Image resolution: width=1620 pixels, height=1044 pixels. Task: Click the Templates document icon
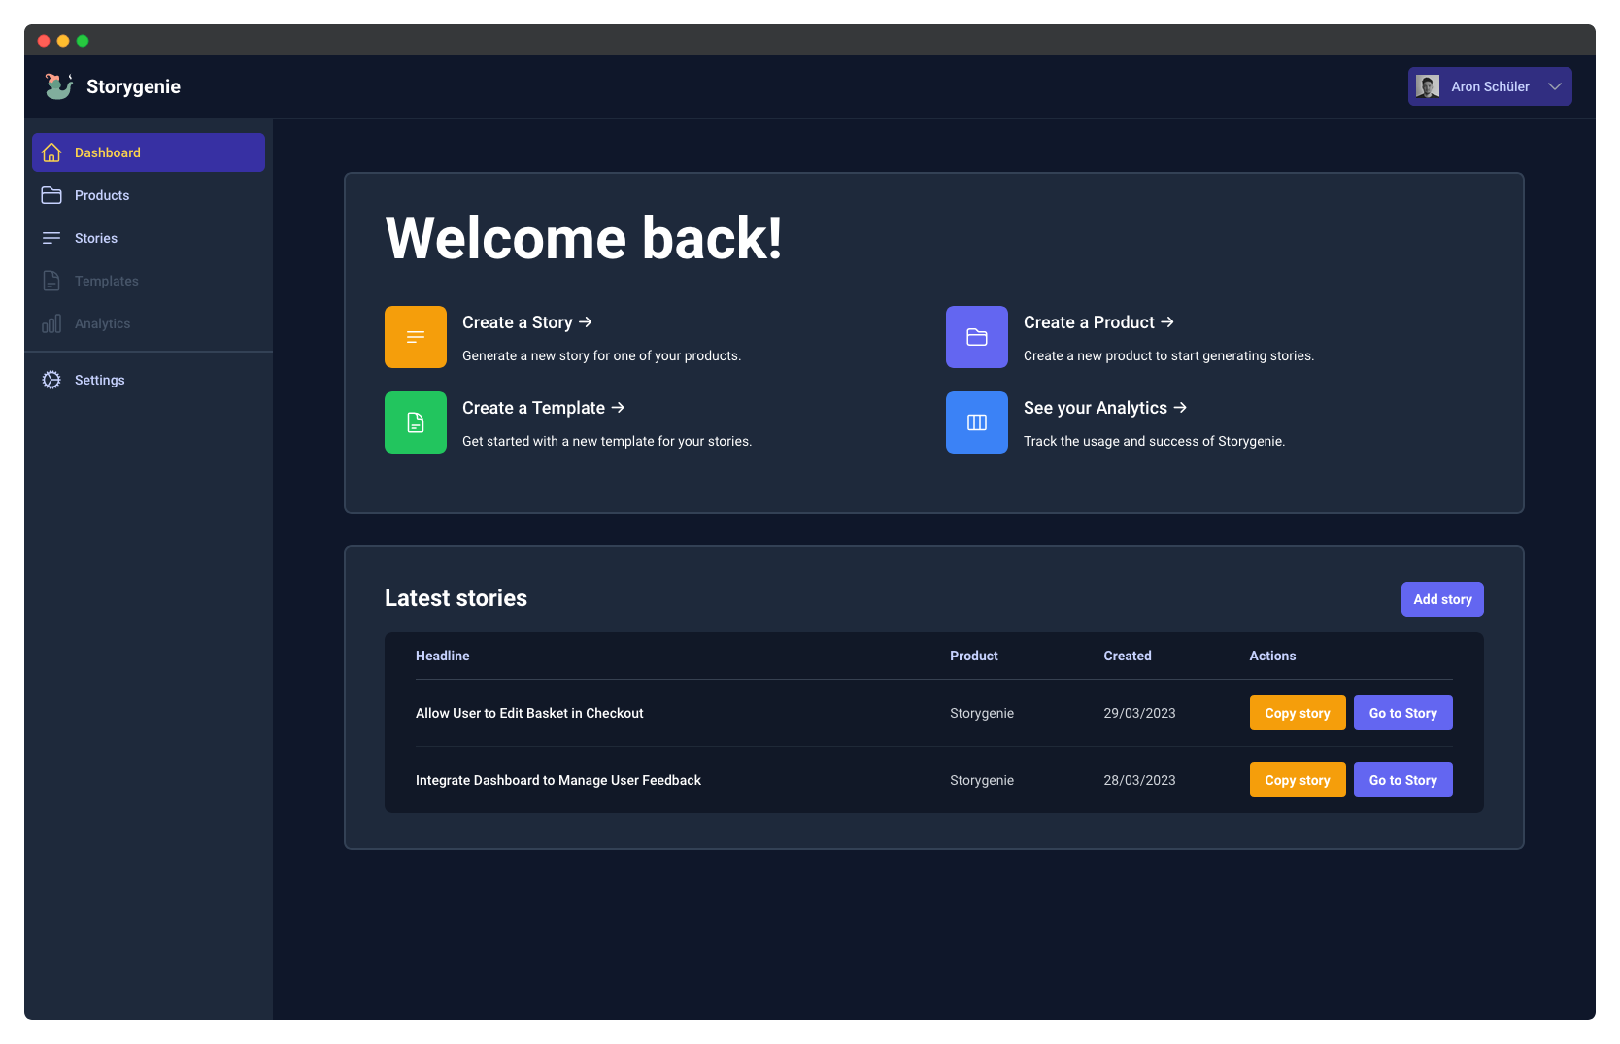pyautogui.click(x=51, y=281)
